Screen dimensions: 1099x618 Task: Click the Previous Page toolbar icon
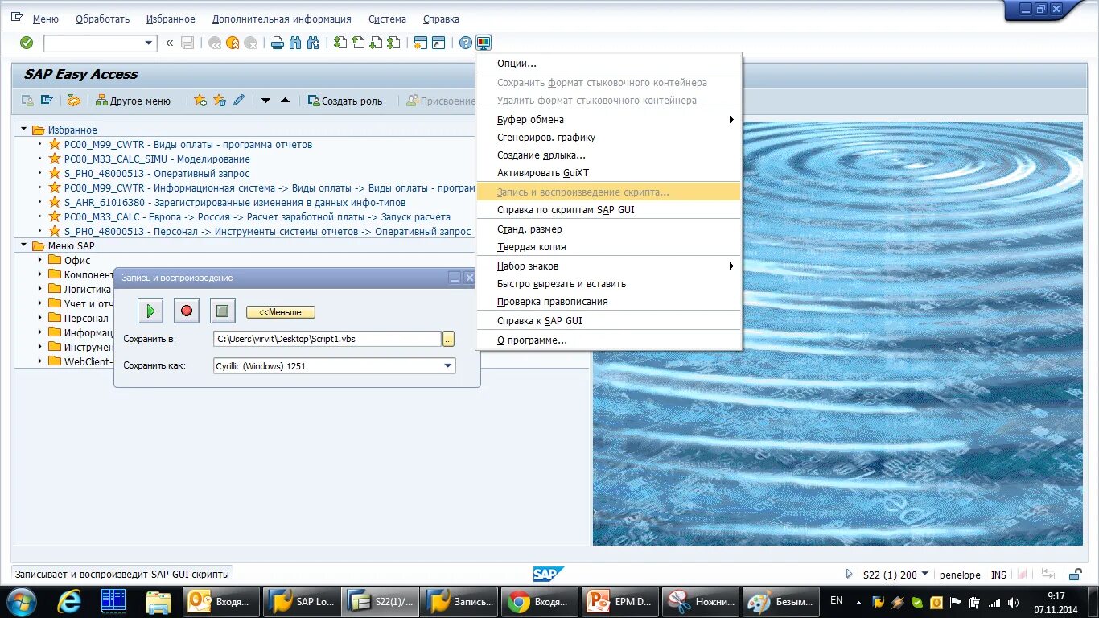point(358,43)
